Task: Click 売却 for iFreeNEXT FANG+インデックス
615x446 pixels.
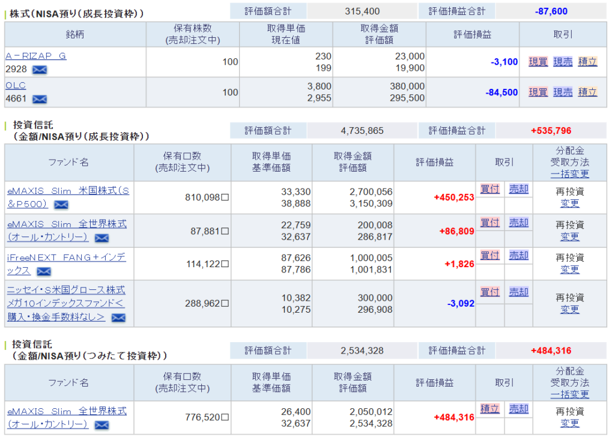Action: point(518,256)
